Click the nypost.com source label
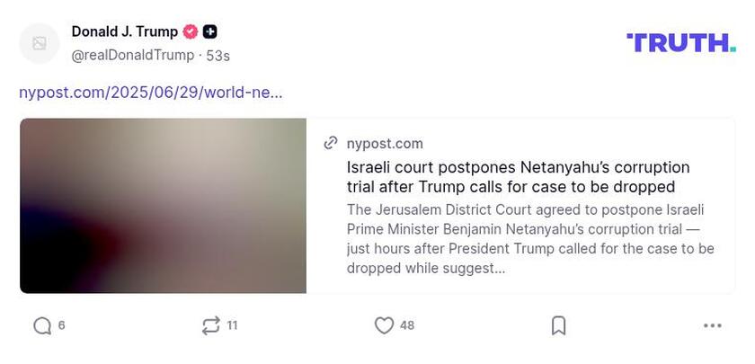 click(385, 143)
